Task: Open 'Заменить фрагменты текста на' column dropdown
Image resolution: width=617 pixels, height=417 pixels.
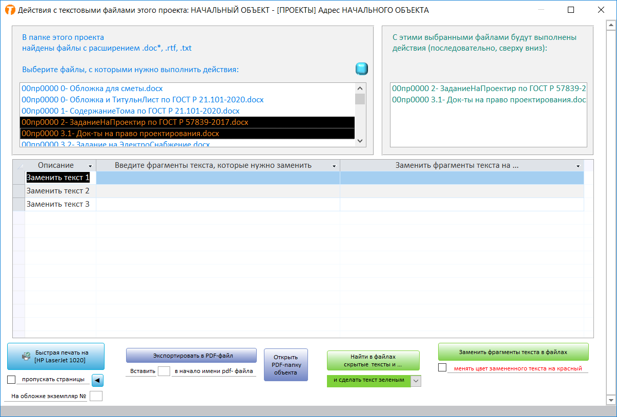Action: coord(578,166)
